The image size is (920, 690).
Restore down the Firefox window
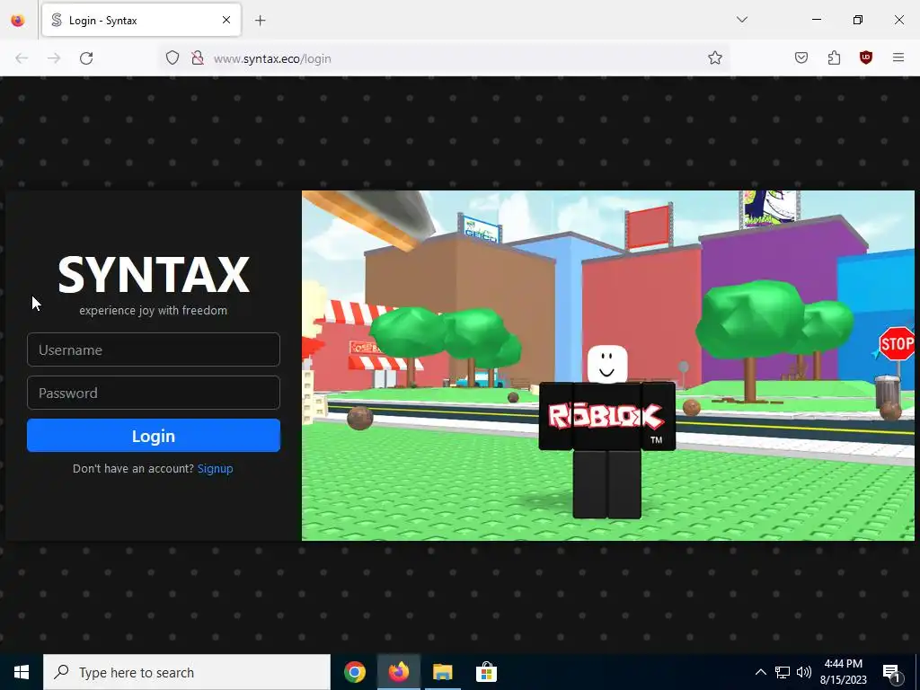pos(858,20)
